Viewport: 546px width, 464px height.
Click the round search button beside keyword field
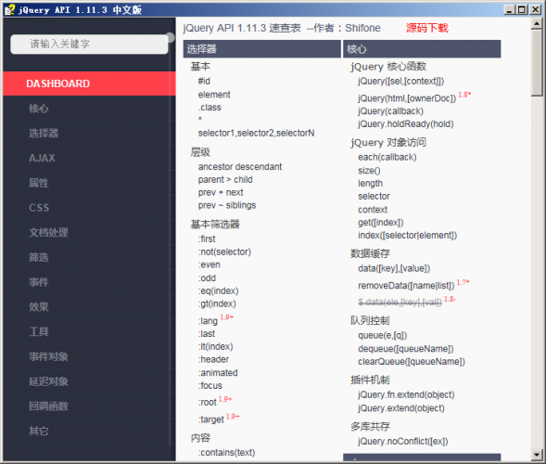170,38
